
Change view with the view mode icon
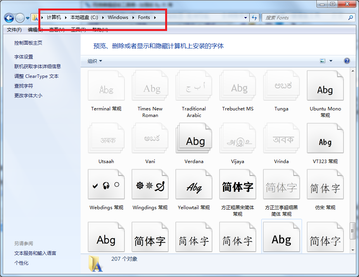tap(323, 61)
